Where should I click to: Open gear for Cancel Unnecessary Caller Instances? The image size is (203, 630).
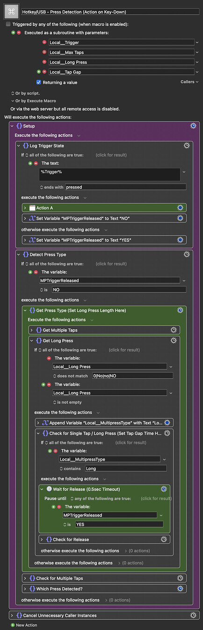(x=193, y=615)
